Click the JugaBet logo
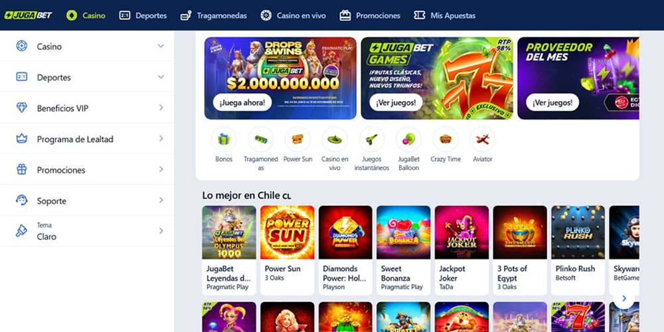This screenshot has width=664, height=332. coord(28,15)
